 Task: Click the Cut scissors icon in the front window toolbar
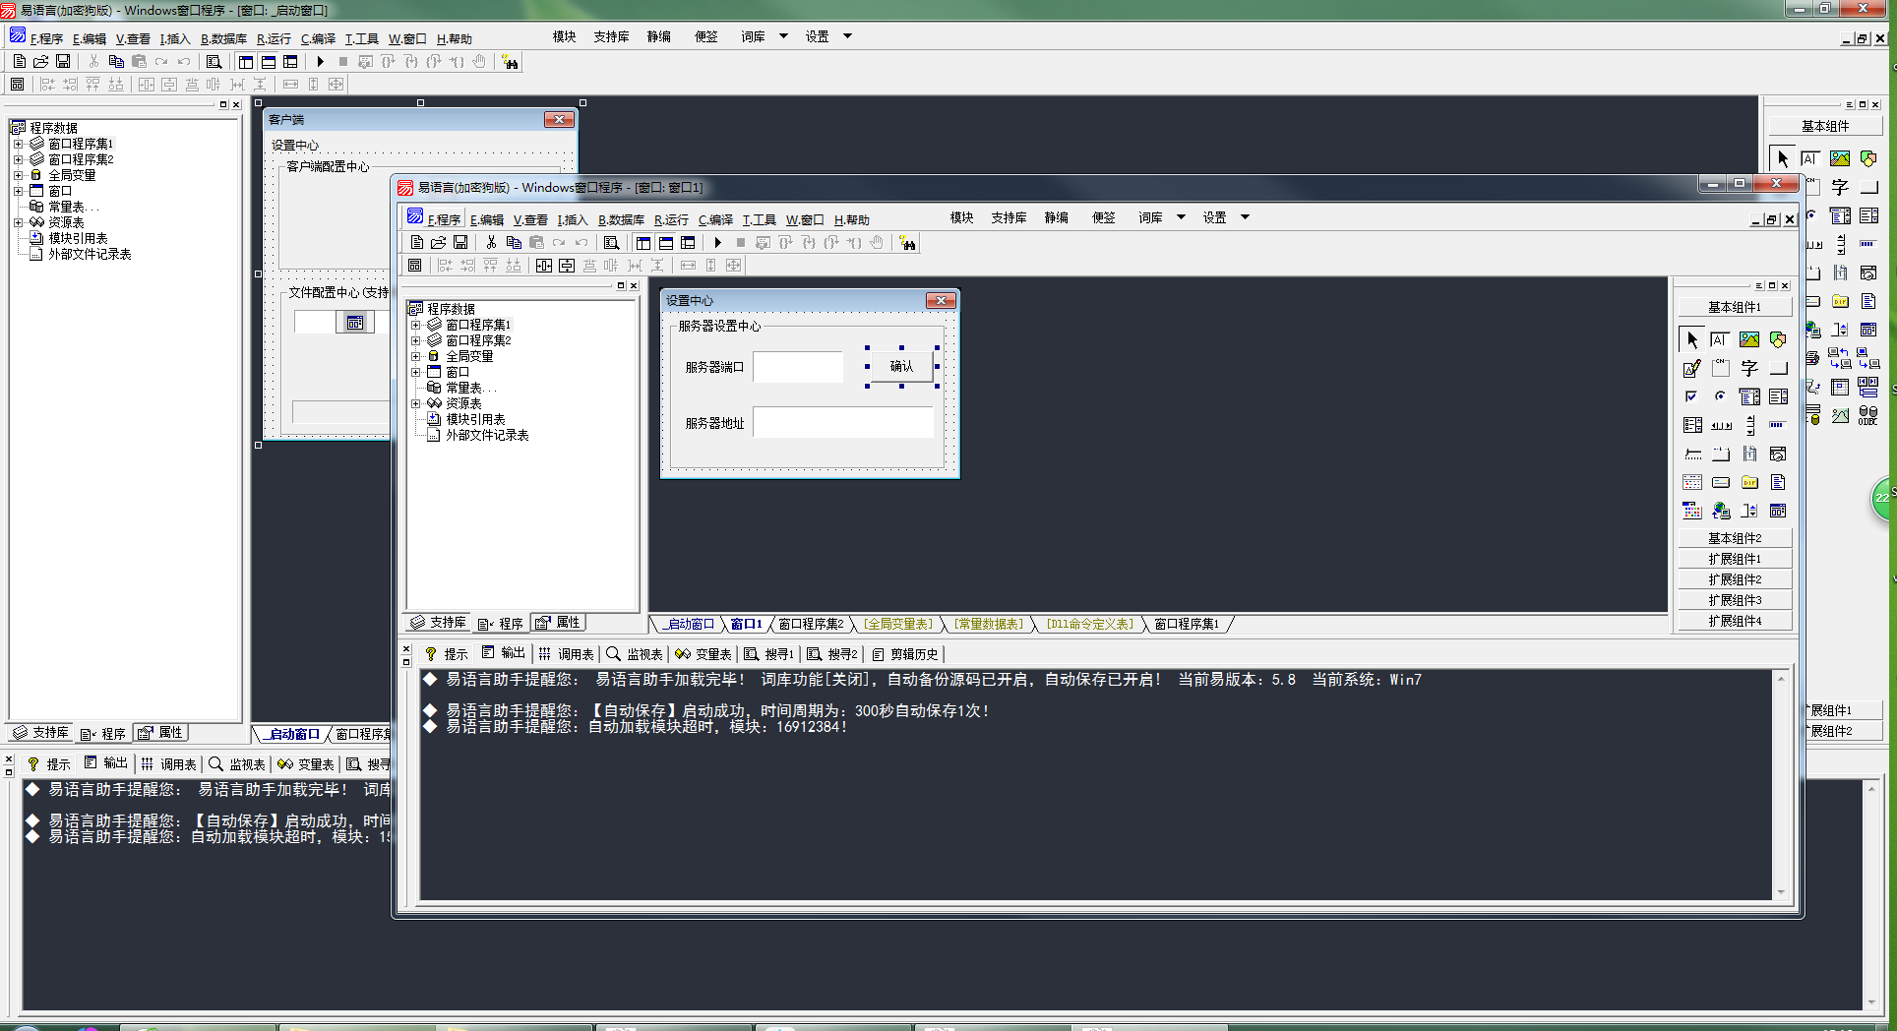491,243
